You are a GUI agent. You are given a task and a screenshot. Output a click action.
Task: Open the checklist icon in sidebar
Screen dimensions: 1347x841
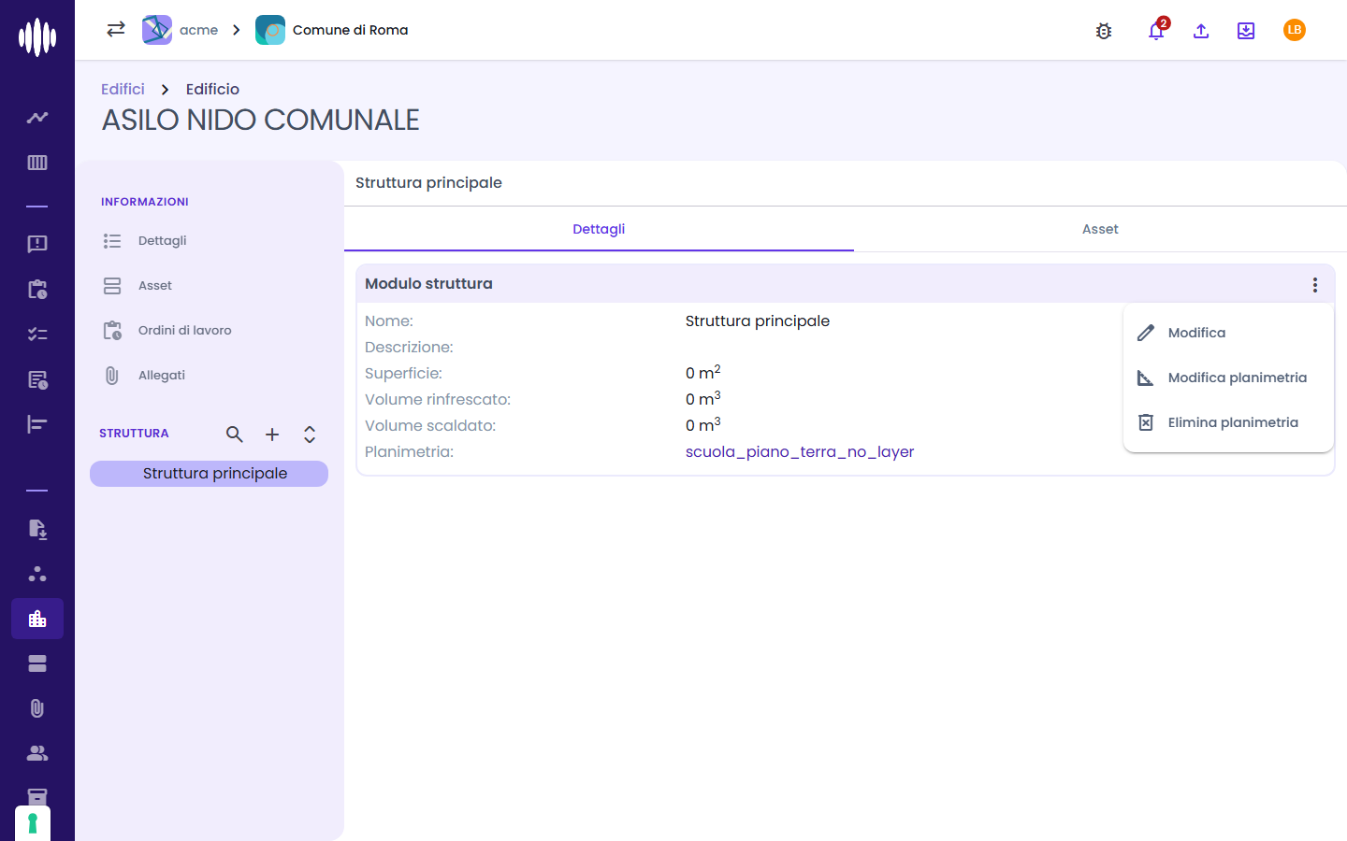click(x=37, y=334)
